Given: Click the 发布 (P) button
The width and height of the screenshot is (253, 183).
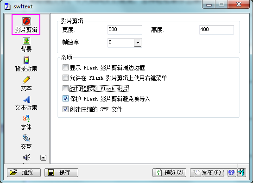Looking at the screenshot, I should coord(207,172).
